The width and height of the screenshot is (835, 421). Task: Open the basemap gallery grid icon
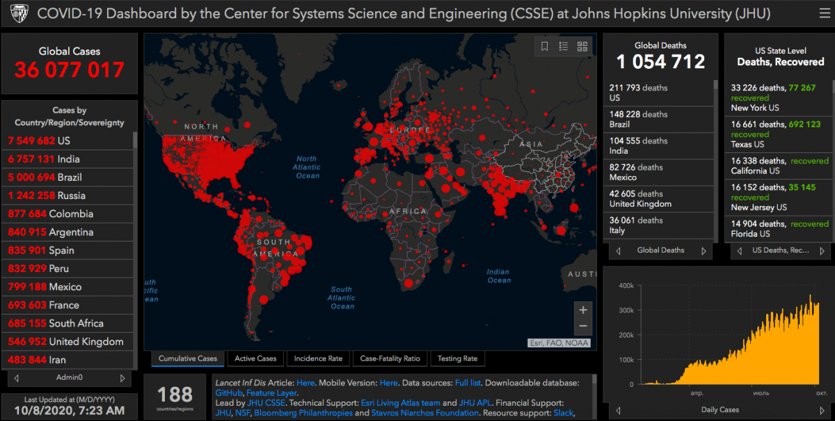click(582, 47)
